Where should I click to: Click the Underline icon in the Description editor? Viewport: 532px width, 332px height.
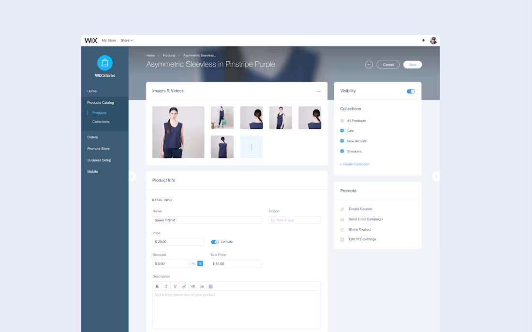[175, 286]
